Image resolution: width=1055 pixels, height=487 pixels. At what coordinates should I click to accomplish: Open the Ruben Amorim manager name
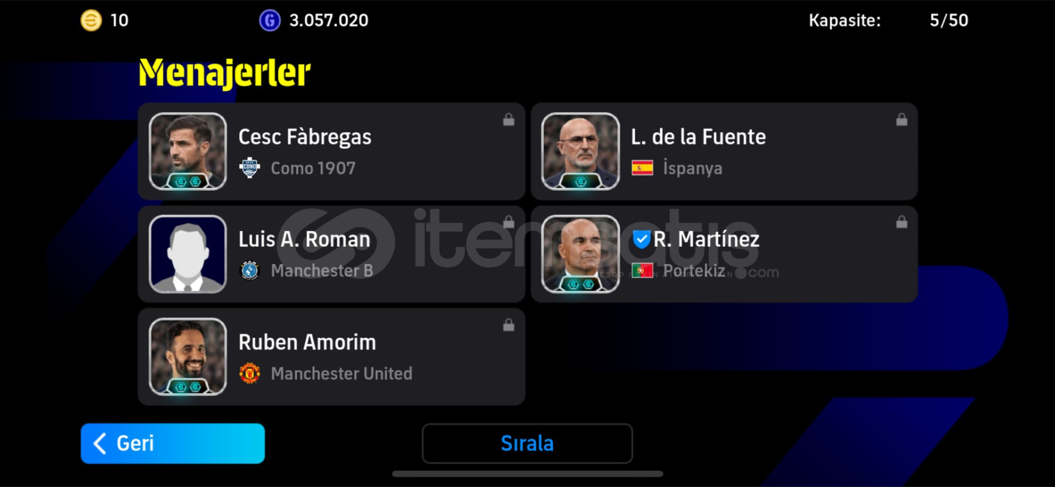click(307, 342)
